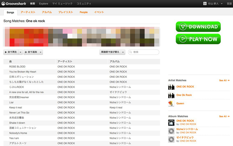Screen dimensions: 233x146
Task: Select the song You've Broken My Heart
Action: click(x=22, y=72)
